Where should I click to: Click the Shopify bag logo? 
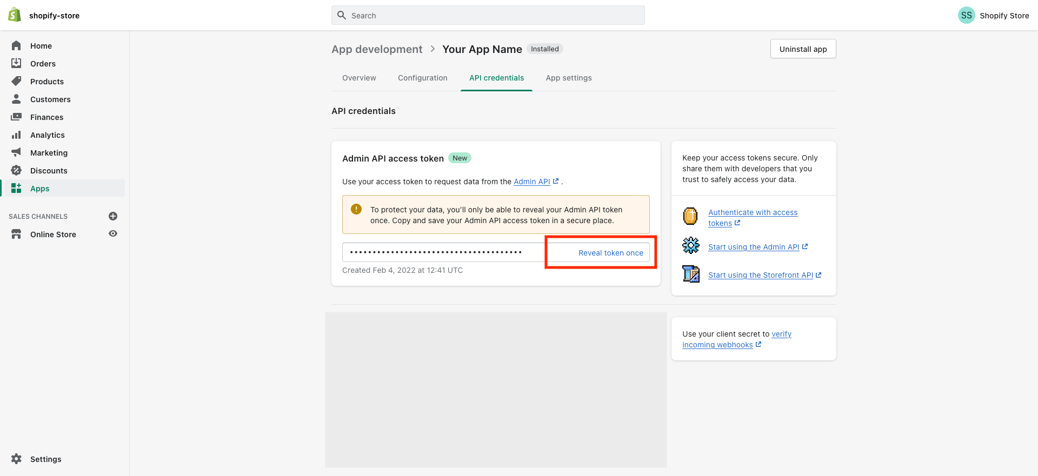pos(15,15)
